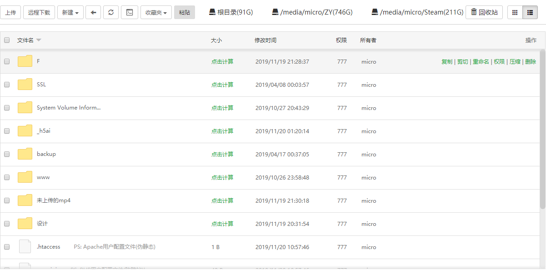The width and height of the screenshot is (546, 270).
Task: Click the vertical scrollbar of file list
Action: pos(542,130)
